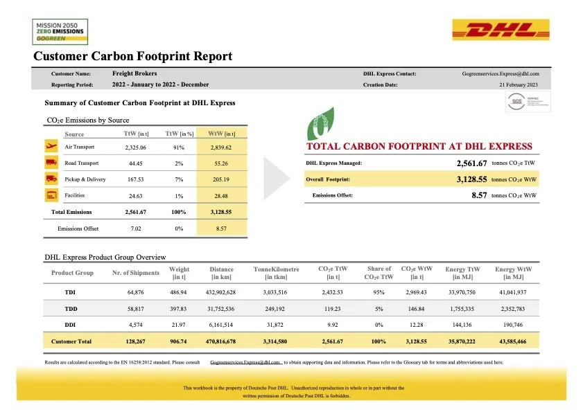Click the Road Transport truck icon

[51, 162]
